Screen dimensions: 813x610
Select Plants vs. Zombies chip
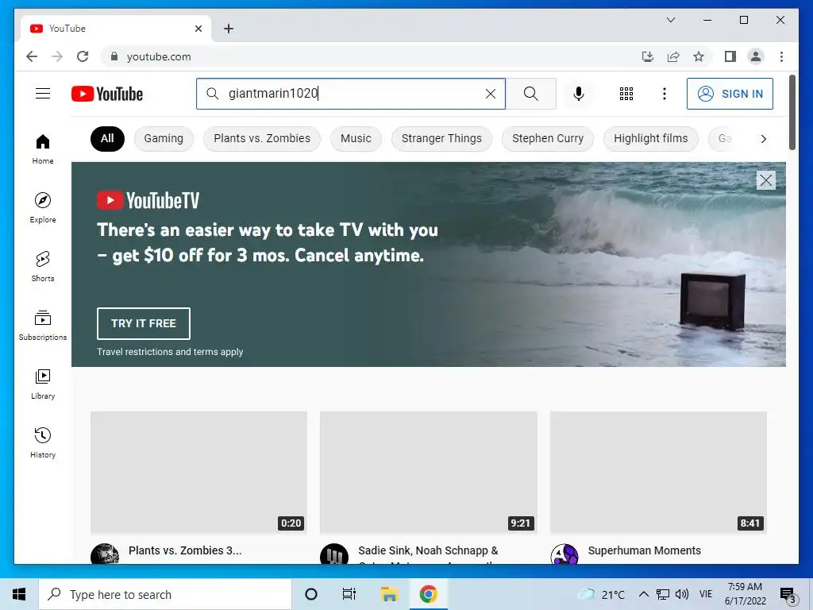(x=262, y=138)
